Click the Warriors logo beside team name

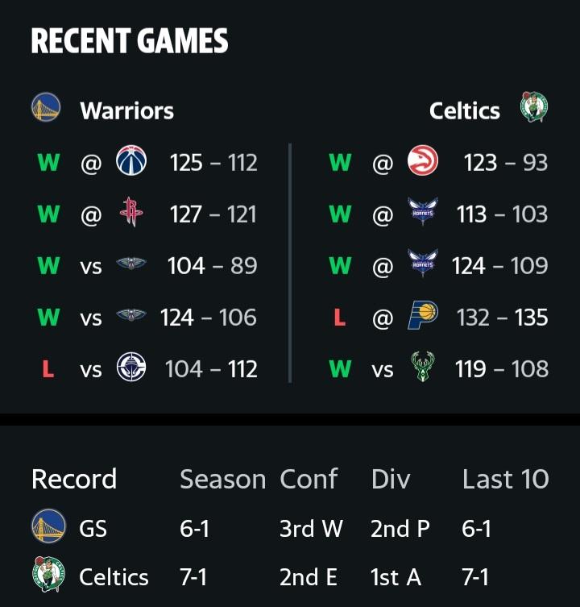point(46,107)
